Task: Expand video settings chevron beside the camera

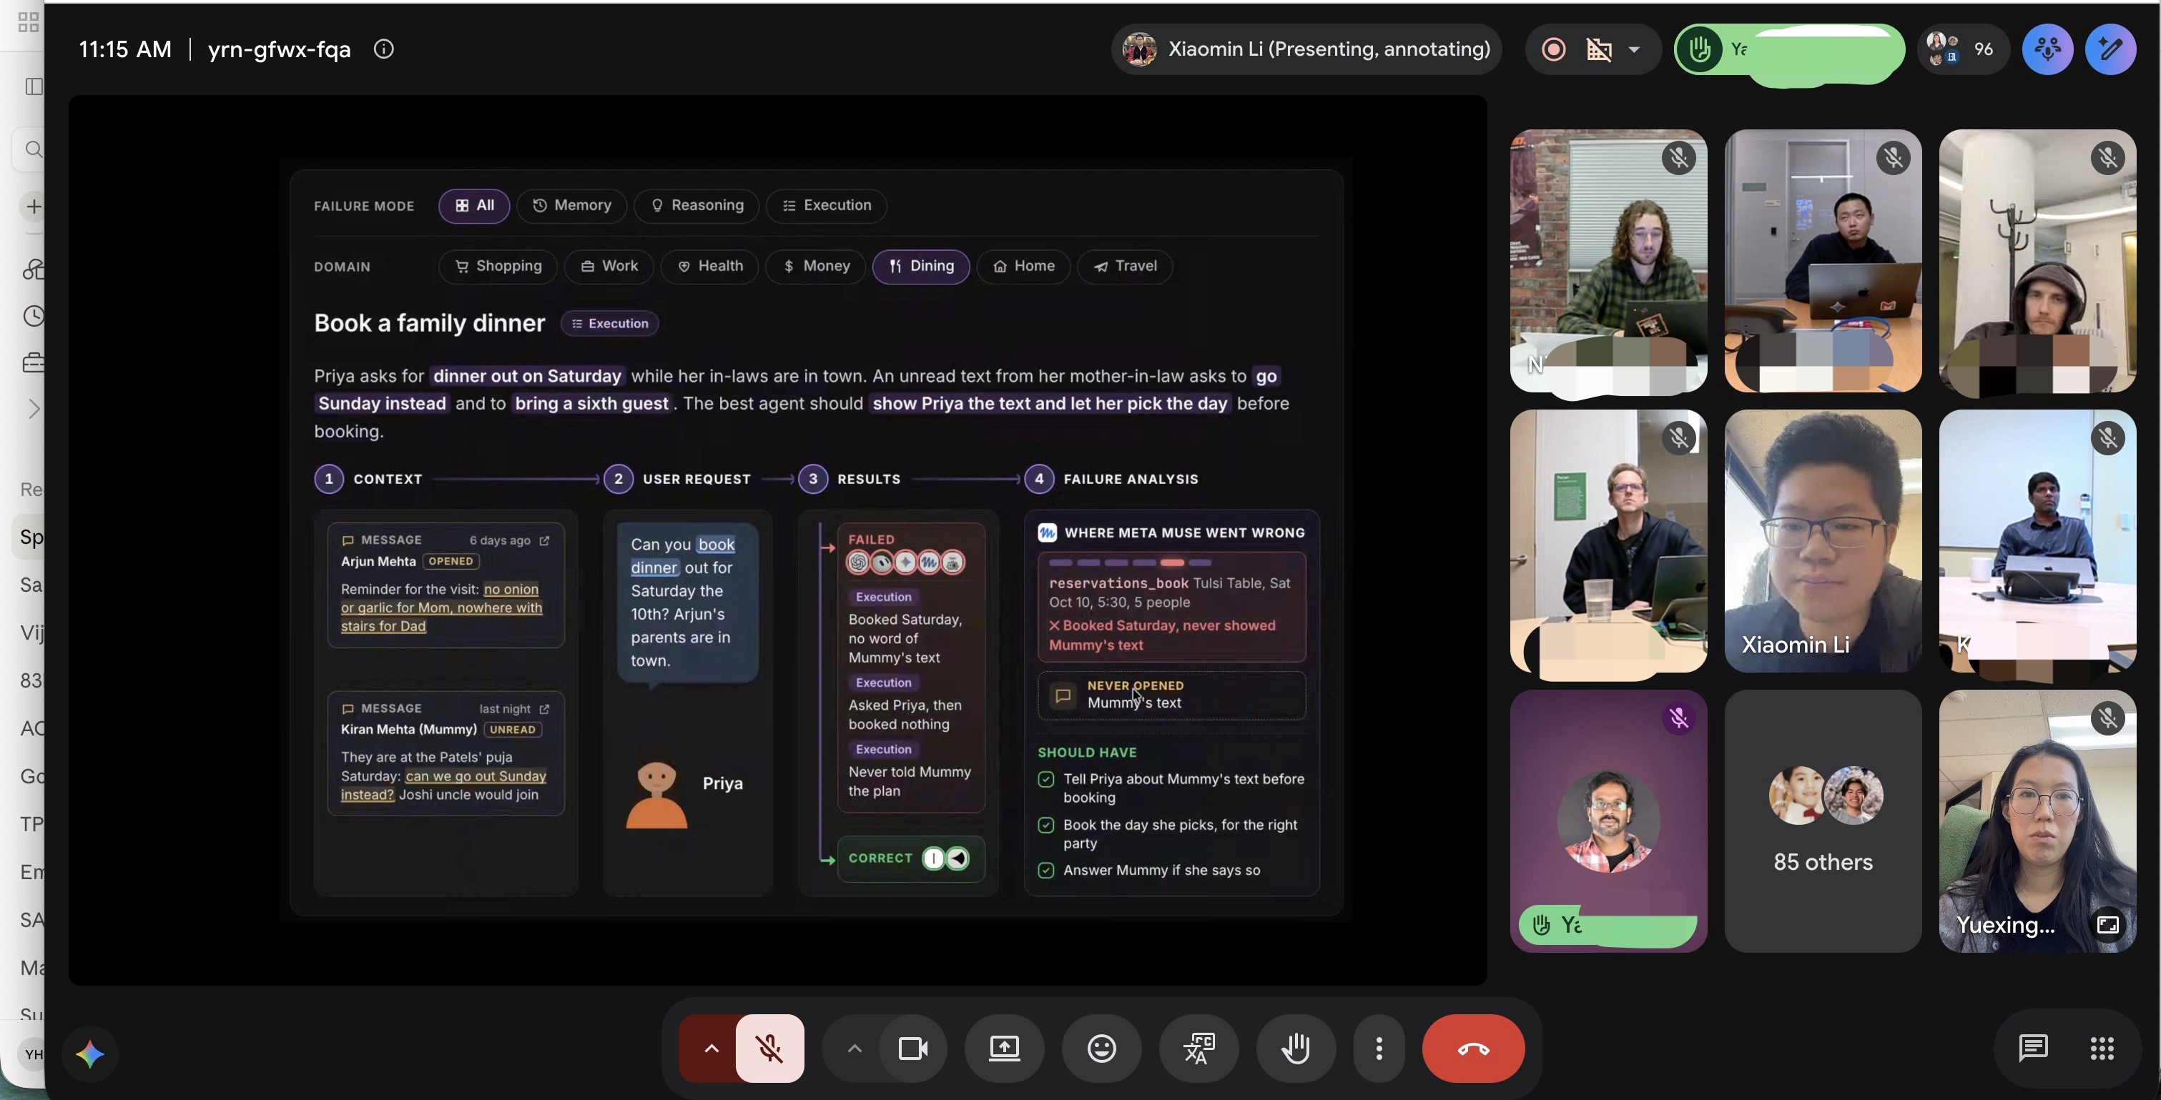Action: tap(854, 1048)
